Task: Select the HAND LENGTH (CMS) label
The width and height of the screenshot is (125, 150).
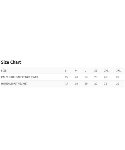Action: (14, 83)
